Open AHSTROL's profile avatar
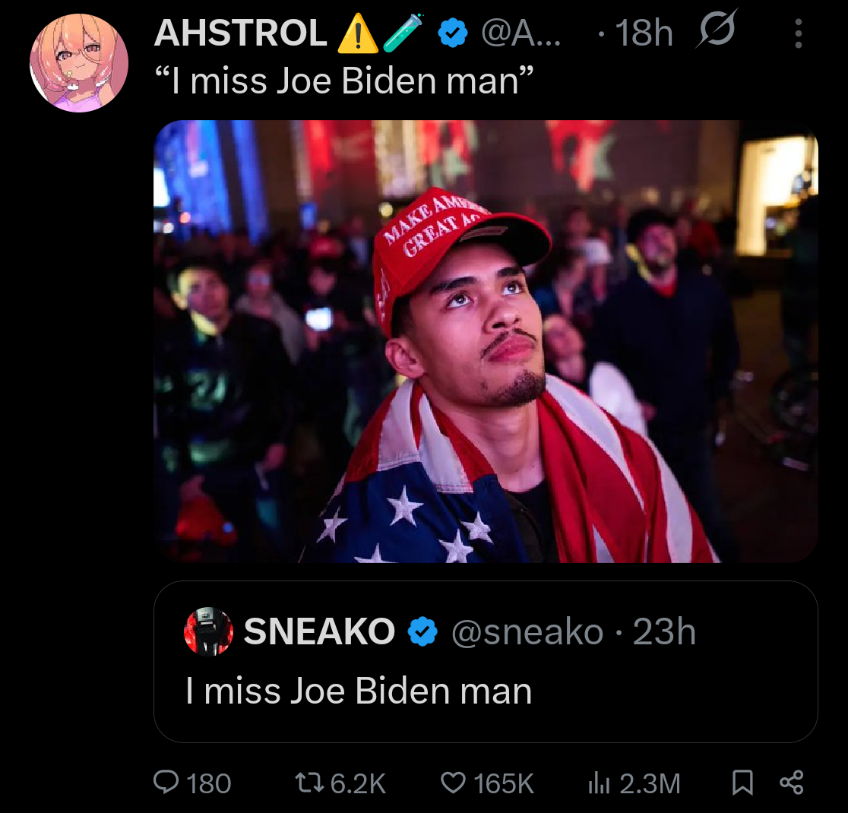This screenshot has height=813, width=848. click(79, 63)
